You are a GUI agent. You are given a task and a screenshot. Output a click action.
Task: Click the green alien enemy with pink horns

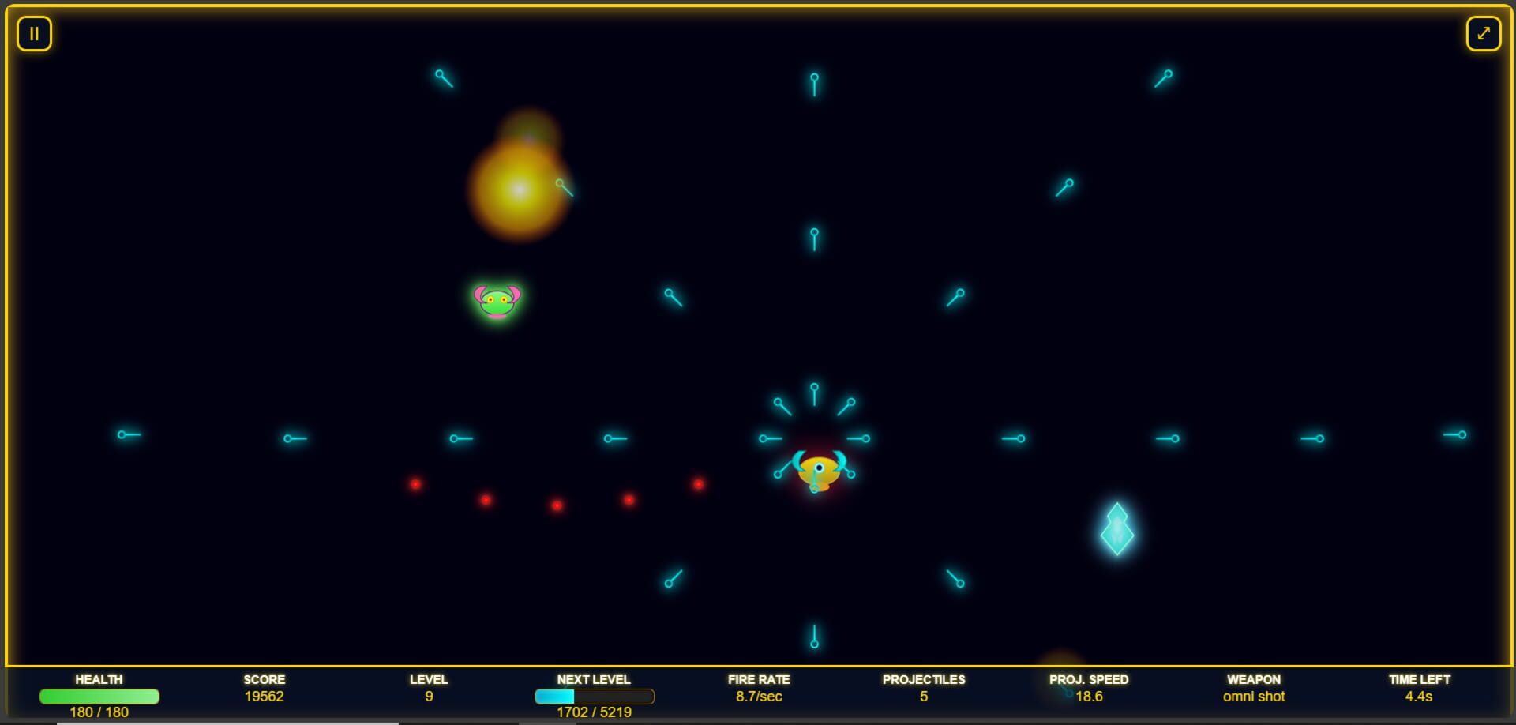[497, 301]
